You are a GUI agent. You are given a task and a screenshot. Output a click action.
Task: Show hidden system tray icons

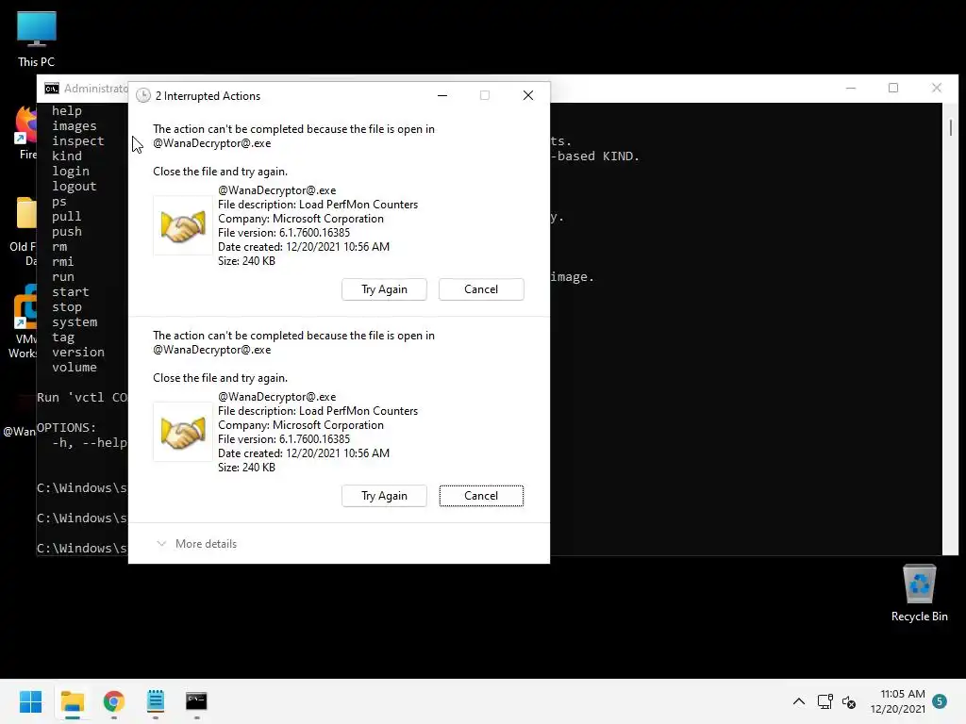798,701
